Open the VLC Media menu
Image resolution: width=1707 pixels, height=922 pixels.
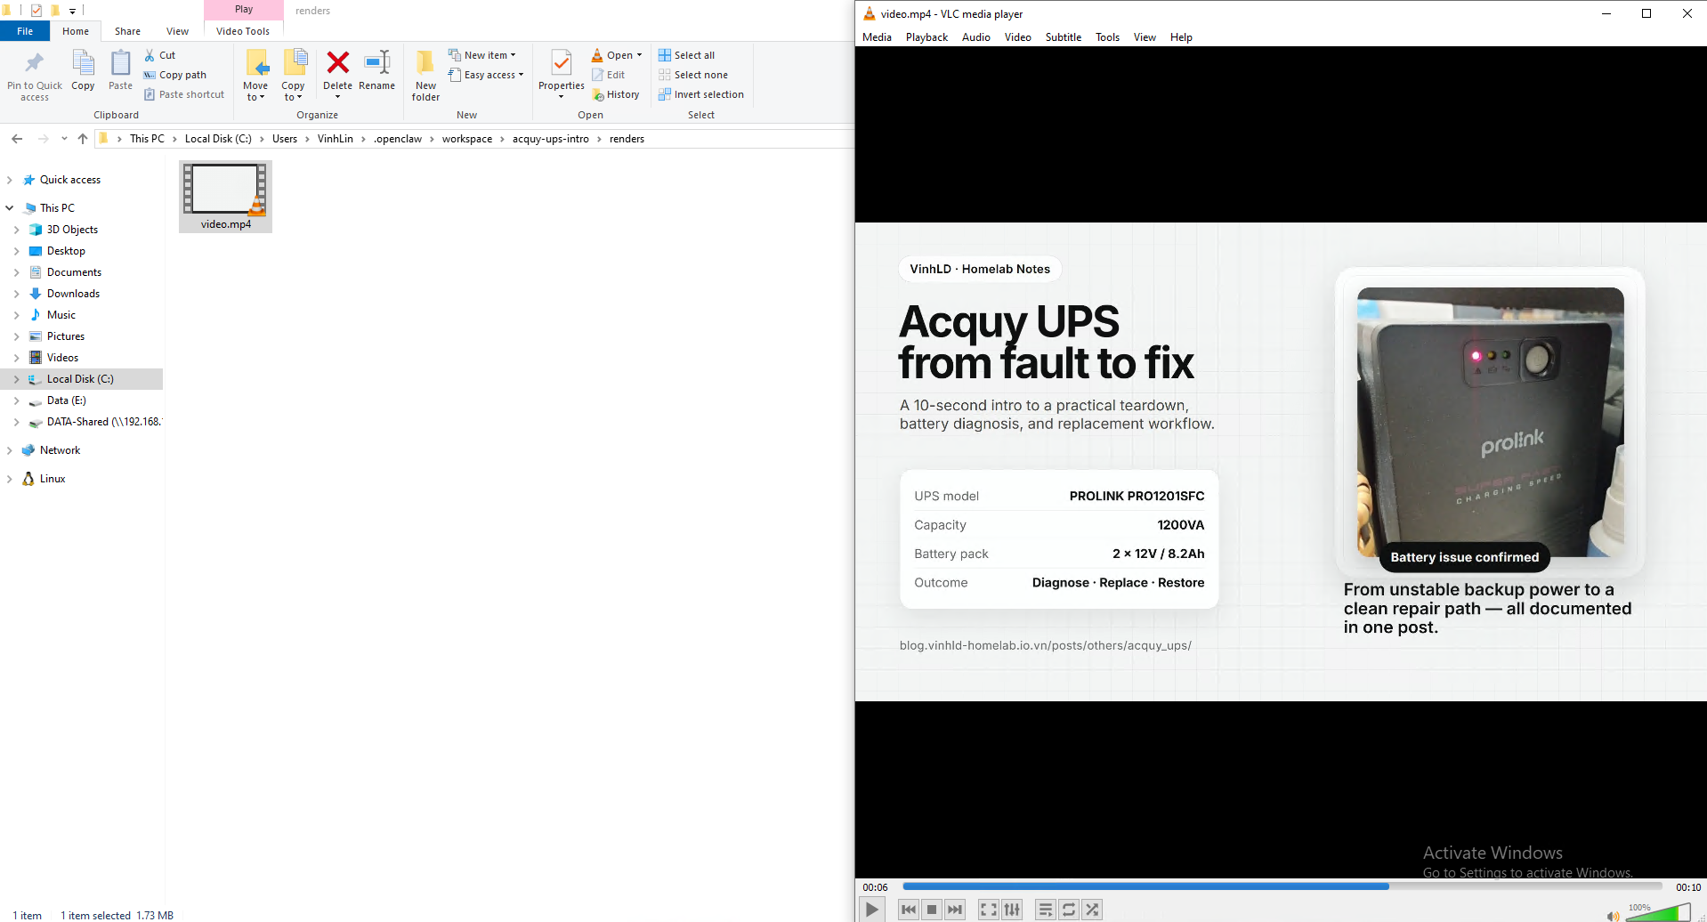click(877, 37)
